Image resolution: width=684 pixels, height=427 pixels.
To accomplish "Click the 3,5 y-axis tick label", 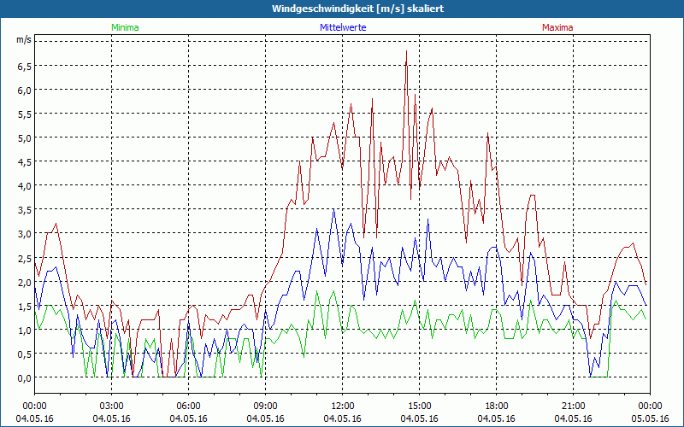I will pos(24,209).
